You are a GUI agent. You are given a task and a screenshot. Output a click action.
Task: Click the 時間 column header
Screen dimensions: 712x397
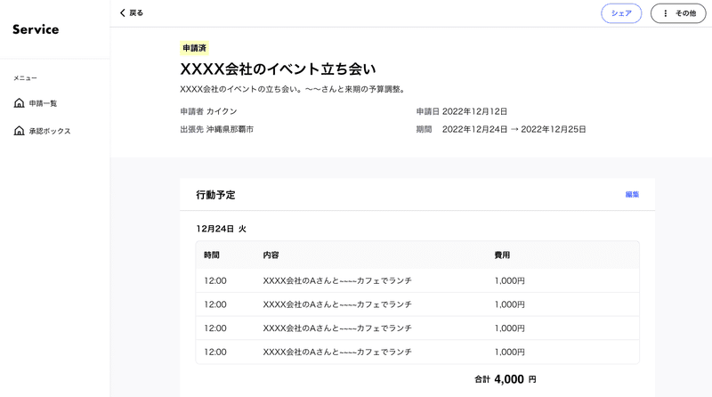point(212,255)
